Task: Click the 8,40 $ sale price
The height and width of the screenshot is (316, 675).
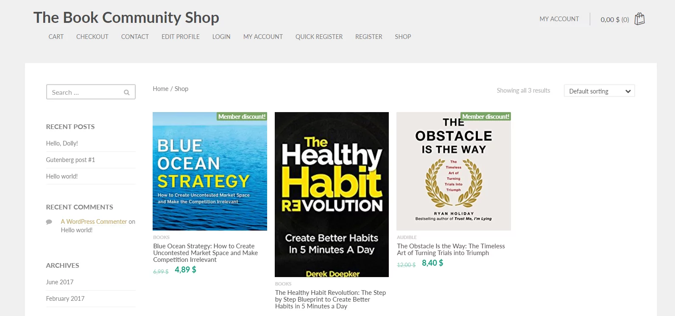Action: point(432,263)
